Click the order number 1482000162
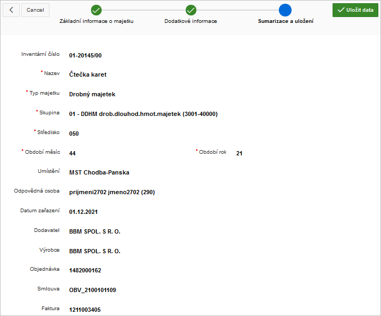The width and height of the screenshot is (381, 316). pos(85,270)
